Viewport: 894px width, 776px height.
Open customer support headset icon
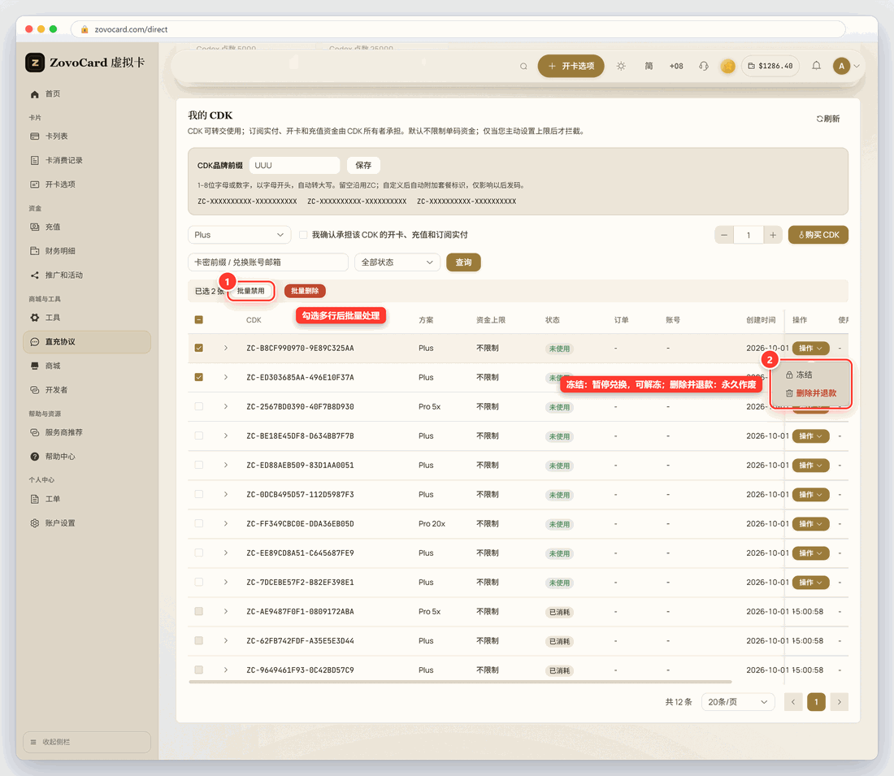click(x=704, y=66)
